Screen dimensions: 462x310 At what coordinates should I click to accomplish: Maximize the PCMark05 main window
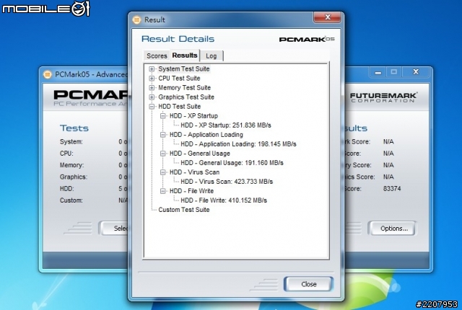394,72
